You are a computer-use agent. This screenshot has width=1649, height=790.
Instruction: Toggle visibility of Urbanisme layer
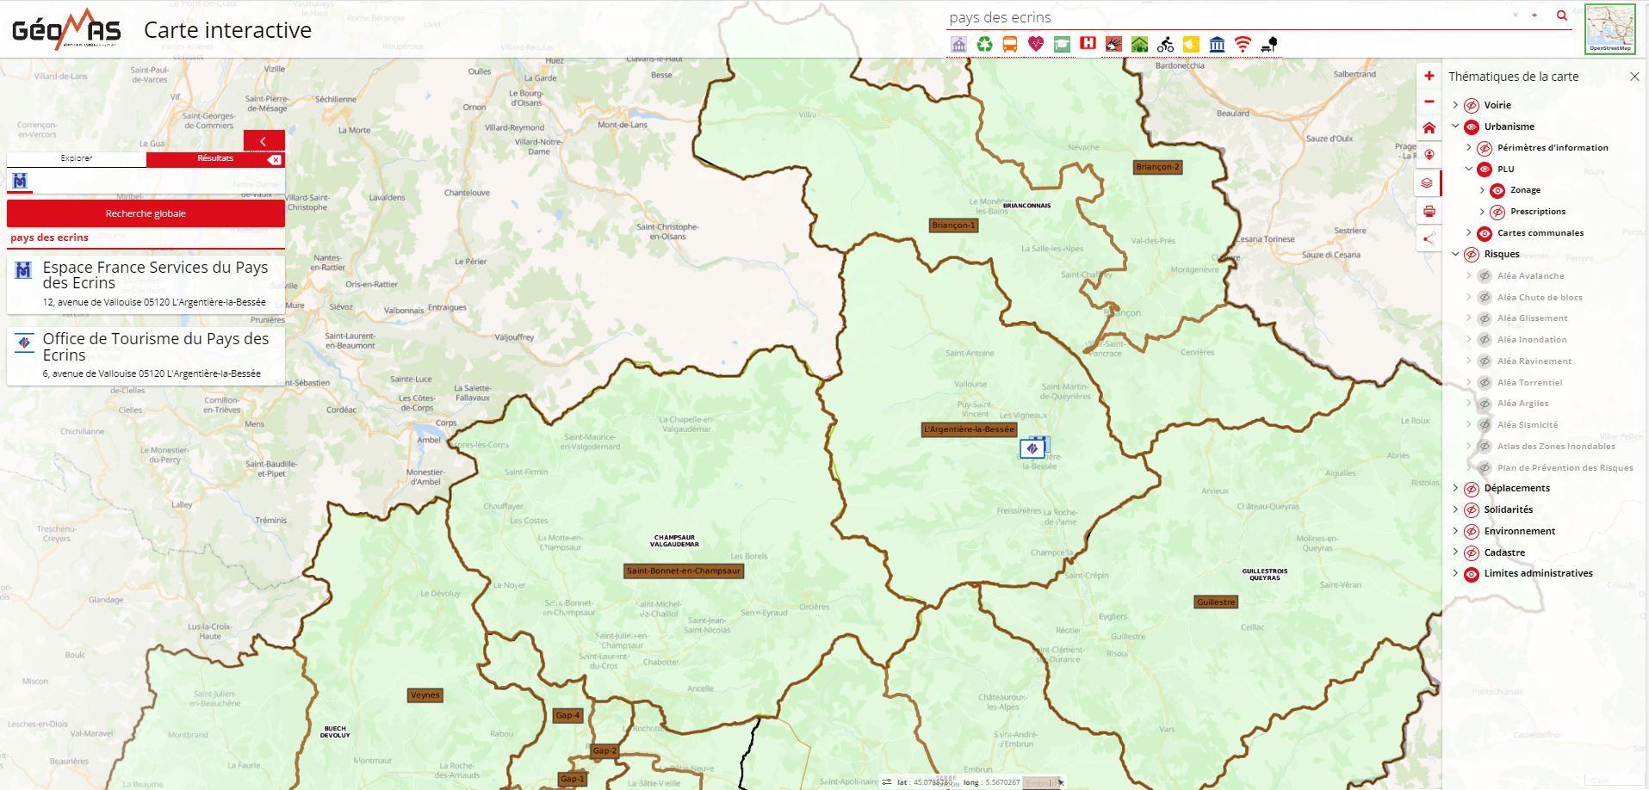[1472, 127]
